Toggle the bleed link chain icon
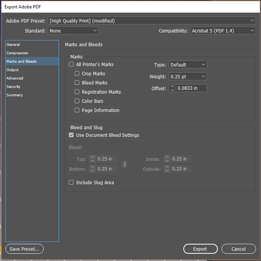 125,164
